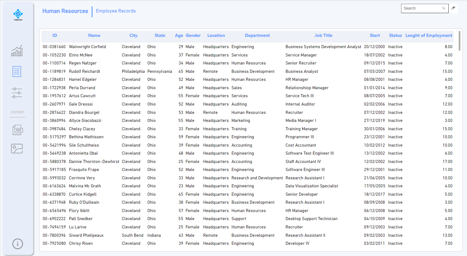
Task: Select ID 00-1052230
Action: (x=54, y=55)
